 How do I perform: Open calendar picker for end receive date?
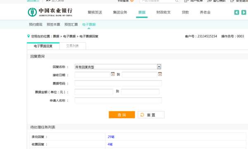160,74
